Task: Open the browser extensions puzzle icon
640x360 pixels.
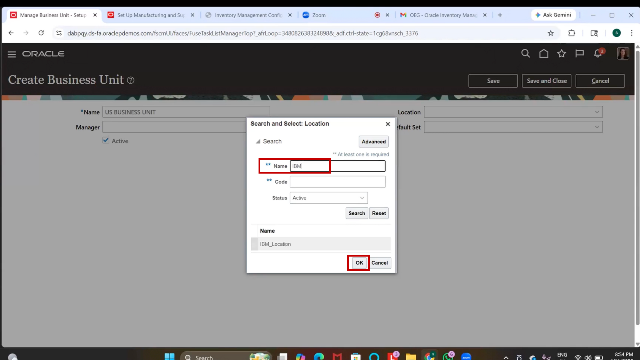Action: [572, 33]
